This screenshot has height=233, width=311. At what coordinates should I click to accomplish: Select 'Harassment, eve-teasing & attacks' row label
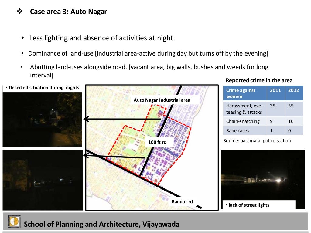point(245,109)
